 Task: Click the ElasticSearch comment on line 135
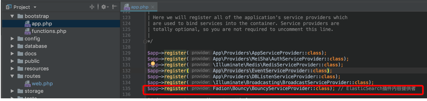(377, 88)
